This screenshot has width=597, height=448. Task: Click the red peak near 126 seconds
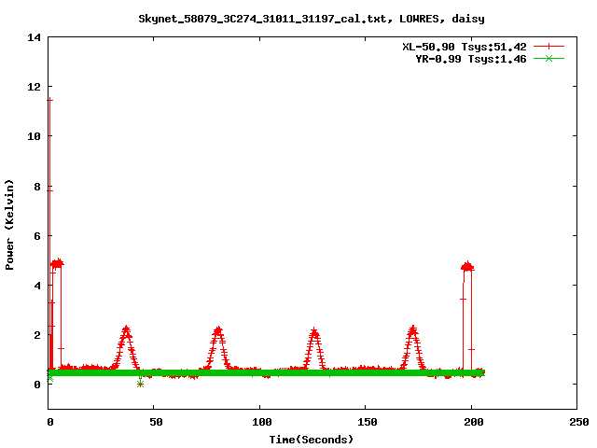pyautogui.click(x=314, y=330)
